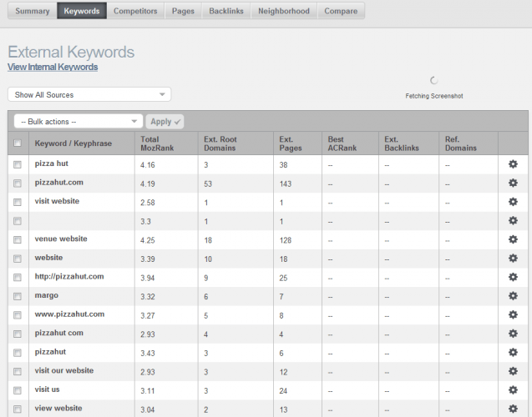
Task: Open the Backlinks tab
Action: [x=226, y=11]
